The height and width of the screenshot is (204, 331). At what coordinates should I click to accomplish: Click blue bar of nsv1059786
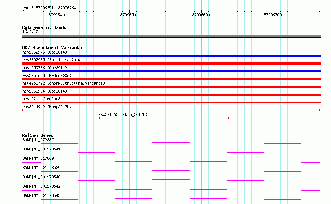[171, 71]
